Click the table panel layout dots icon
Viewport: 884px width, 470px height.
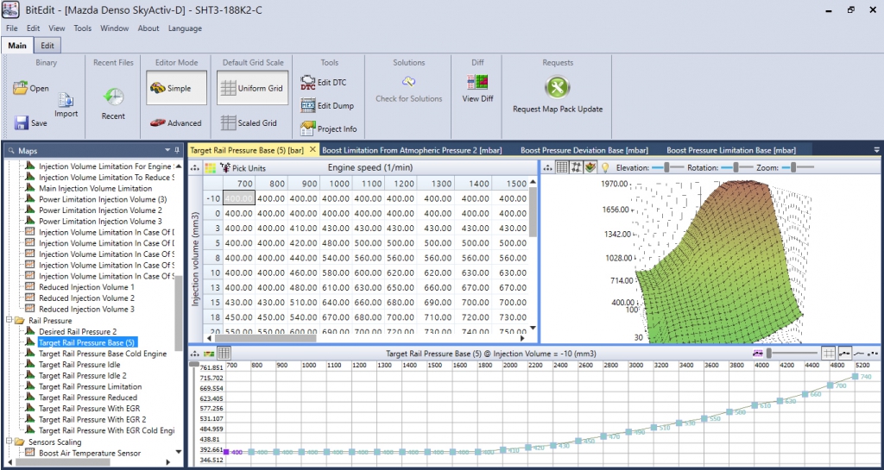196,168
